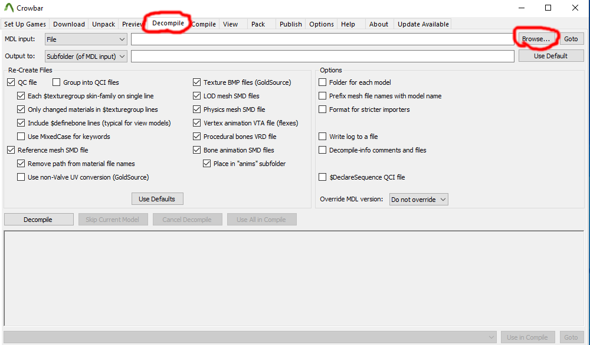Image resolution: width=590 pixels, height=345 pixels.
Task: Click the MDL input path field
Action: 323,39
